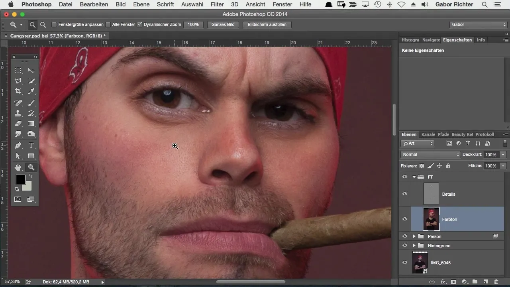Select the Eyedropper tool

coord(31,91)
